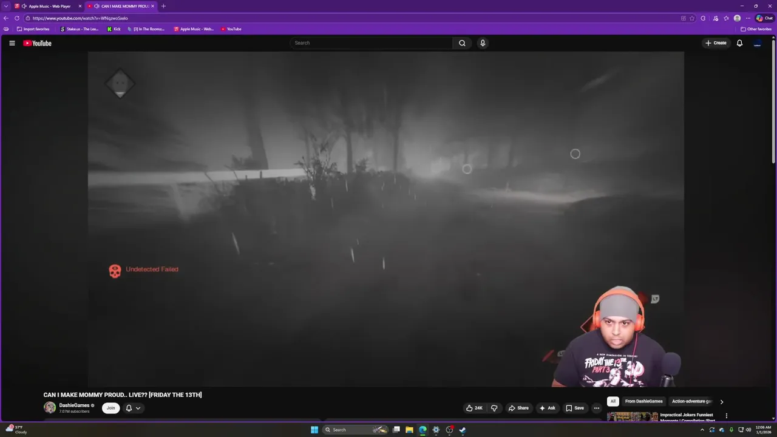The width and height of the screenshot is (777, 437).
Task: Click the YouTube search magnifier button
Action: 462,43
